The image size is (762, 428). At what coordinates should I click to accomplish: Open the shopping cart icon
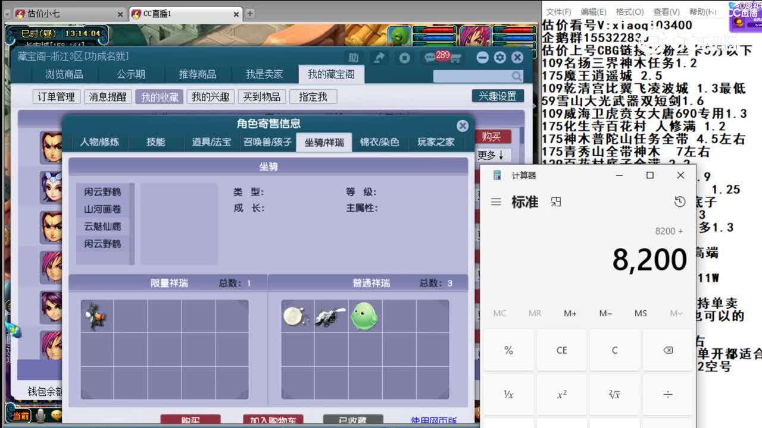[455, 58]
